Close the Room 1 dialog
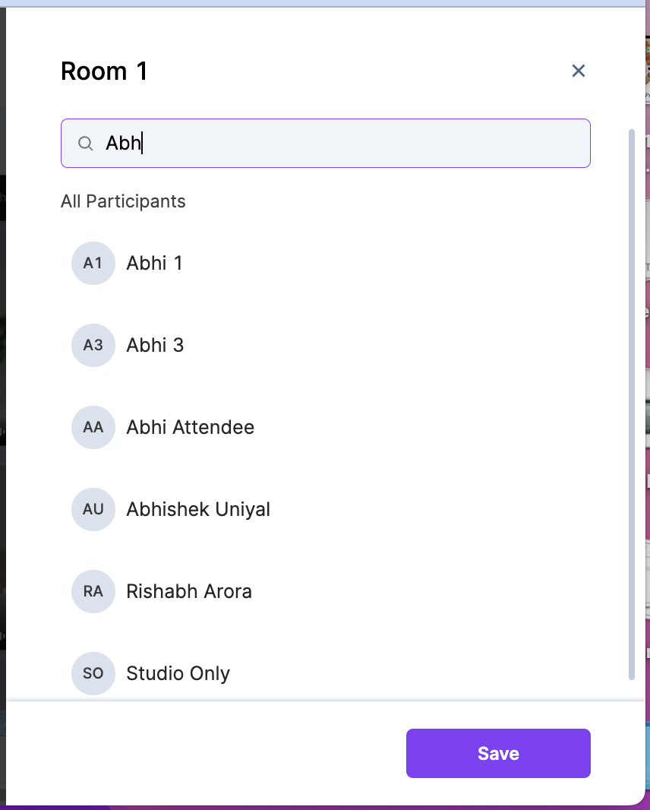Image resolution: width=650 pixels, height=810 pixels. tap(579, 71)
